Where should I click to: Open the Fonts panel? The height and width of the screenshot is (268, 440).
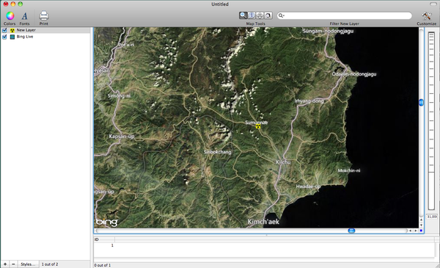pos(24,16)
